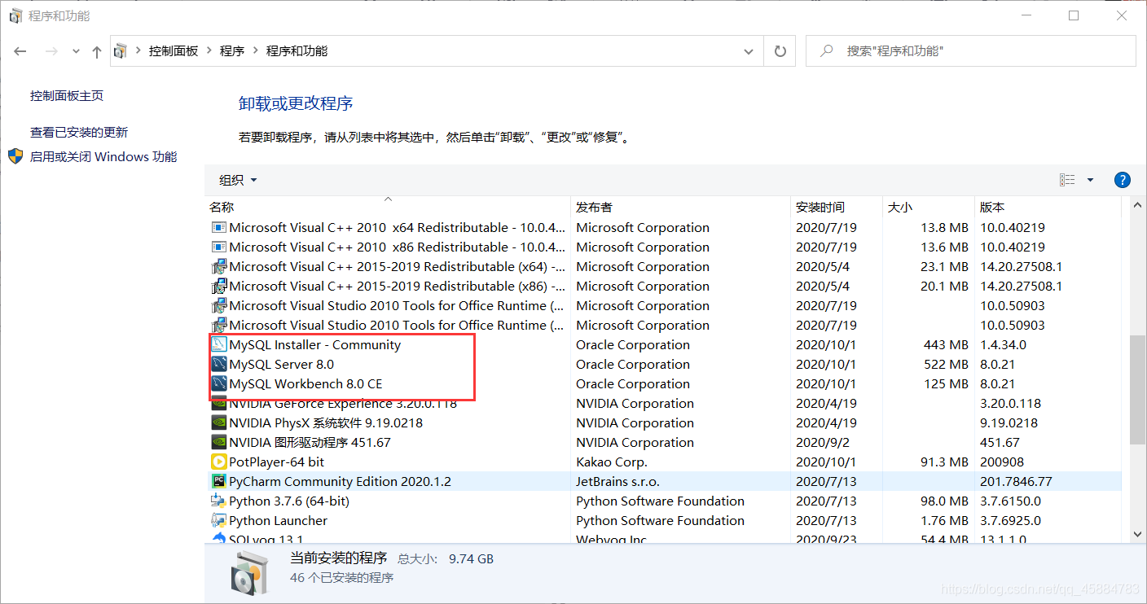Click the scrollbar up arrow

click(1138, 207)
